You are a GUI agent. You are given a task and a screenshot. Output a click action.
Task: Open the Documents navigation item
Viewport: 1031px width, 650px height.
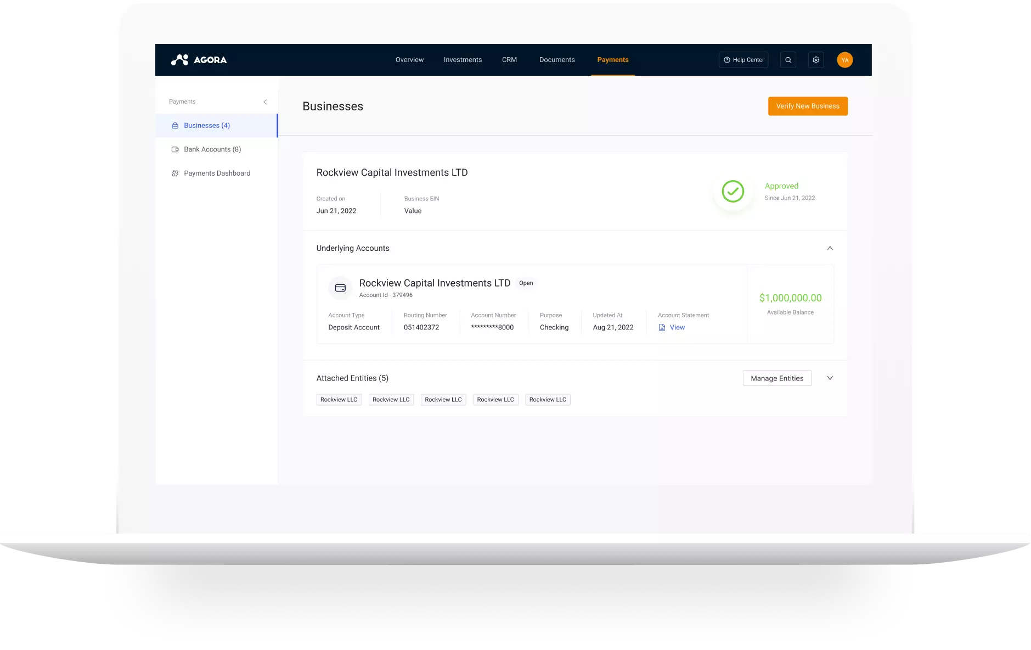click(557, 59)
